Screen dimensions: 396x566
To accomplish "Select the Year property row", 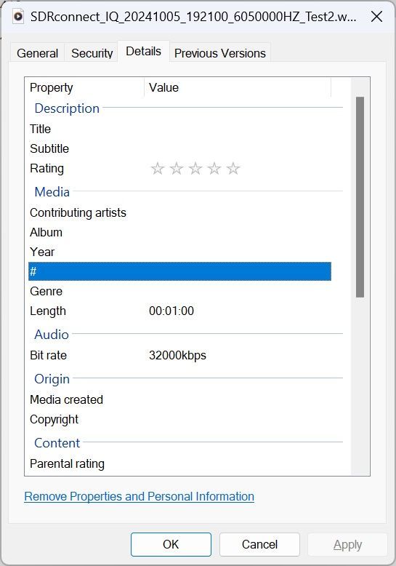I will (x=179, y=252).
